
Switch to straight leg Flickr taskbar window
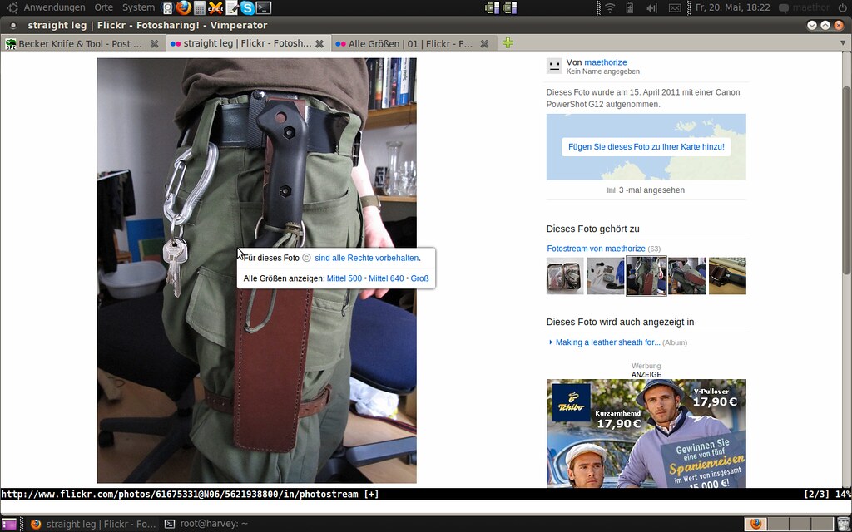point(93,524)
